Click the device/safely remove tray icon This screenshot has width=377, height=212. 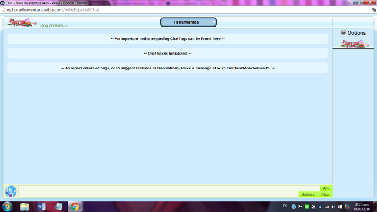pos(313,207)
